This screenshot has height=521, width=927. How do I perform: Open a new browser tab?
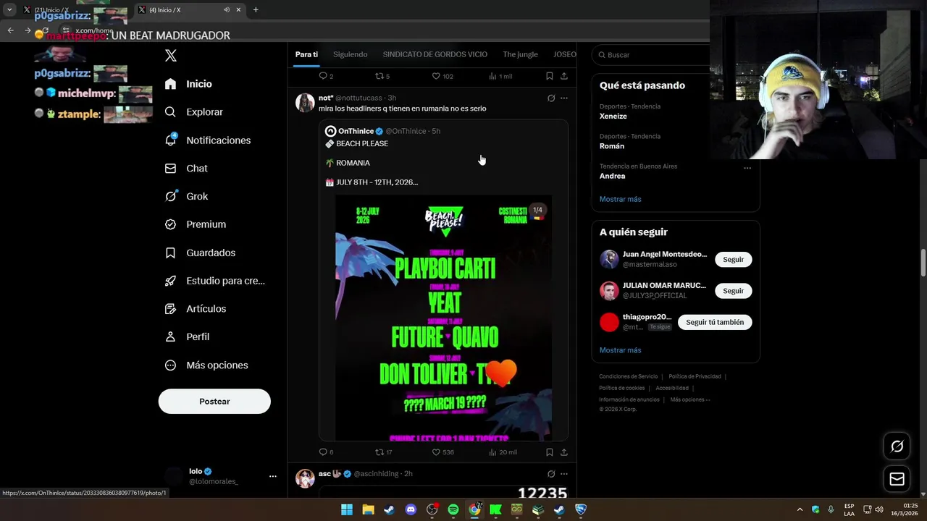[x=256, y=10]
